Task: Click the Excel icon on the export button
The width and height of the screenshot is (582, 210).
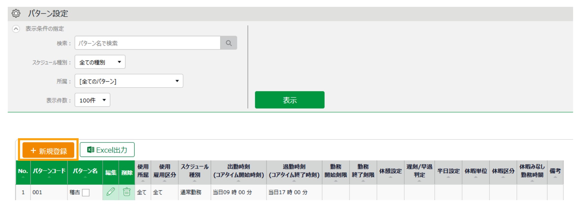Action: tap(91, 150)
